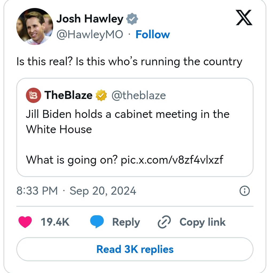Click the TheBlaze account name

point(68,95)
